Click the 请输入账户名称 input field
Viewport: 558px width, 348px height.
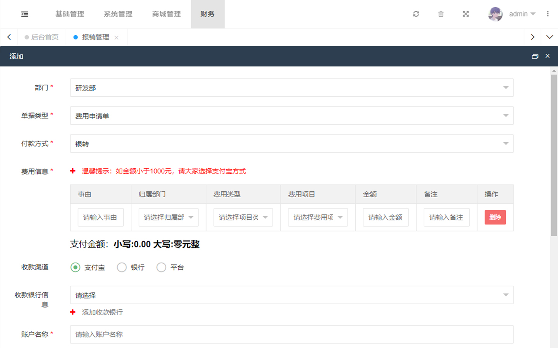291,334
